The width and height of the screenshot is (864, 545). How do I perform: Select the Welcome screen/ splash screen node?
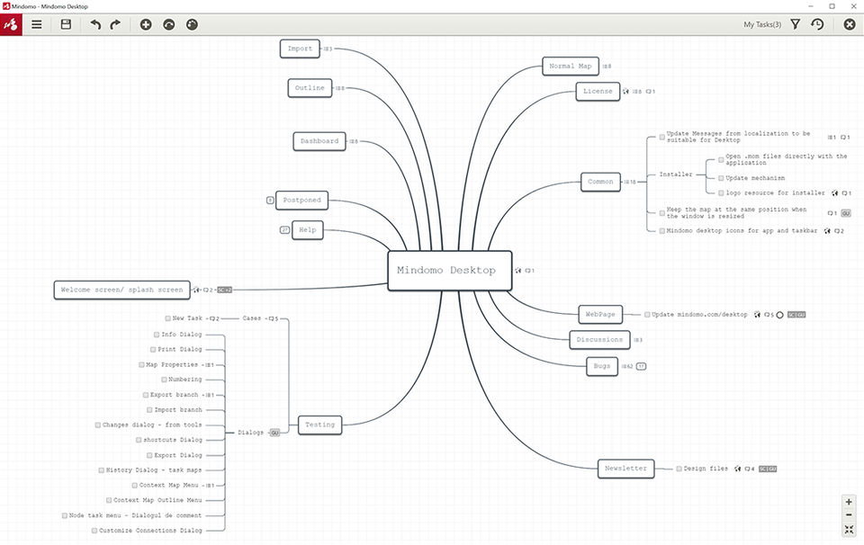121,290
